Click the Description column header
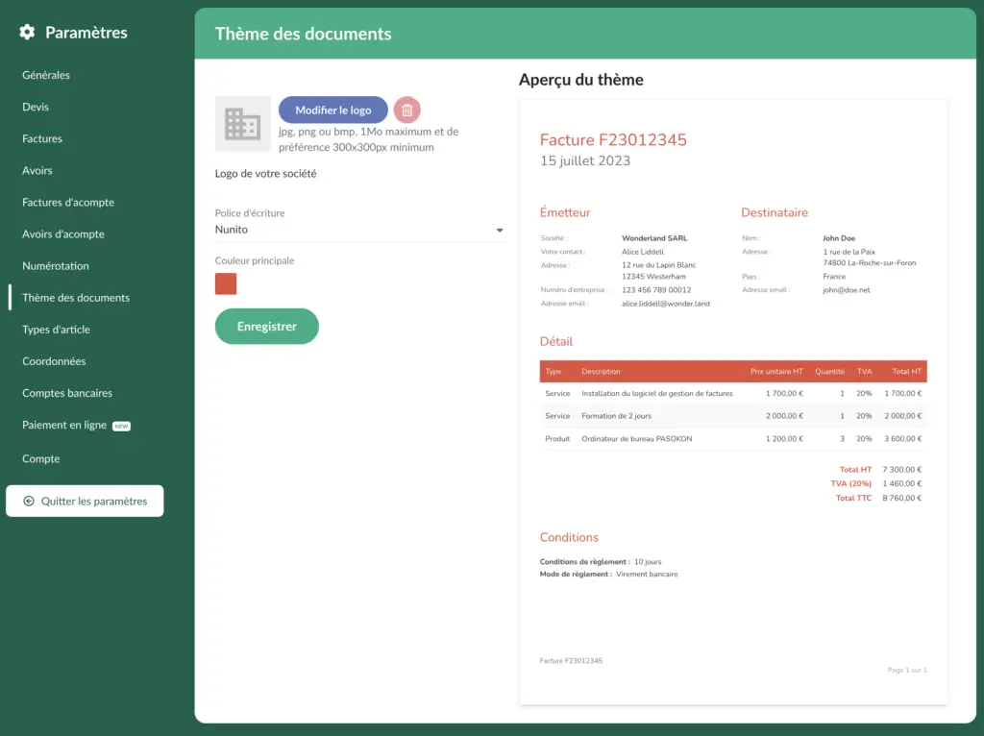The image size is (984, 736). pos(601,372)
